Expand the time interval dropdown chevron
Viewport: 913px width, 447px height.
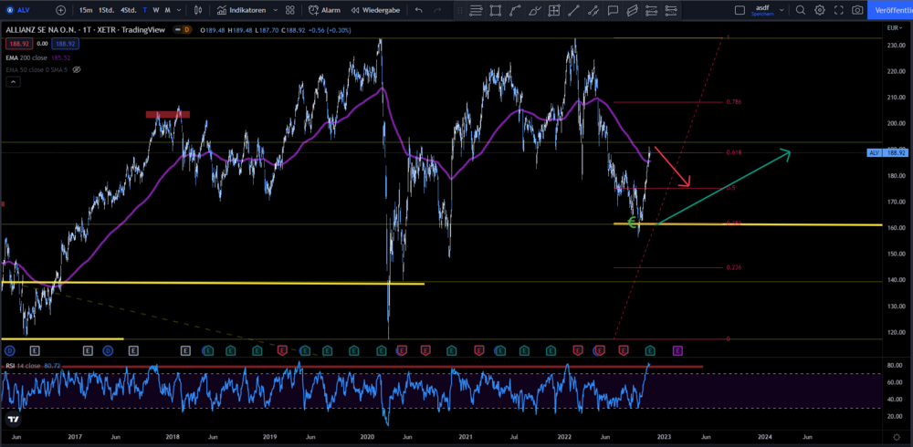179,10
